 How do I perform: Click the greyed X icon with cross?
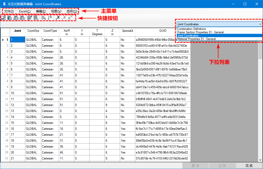[x=70, y=18]
